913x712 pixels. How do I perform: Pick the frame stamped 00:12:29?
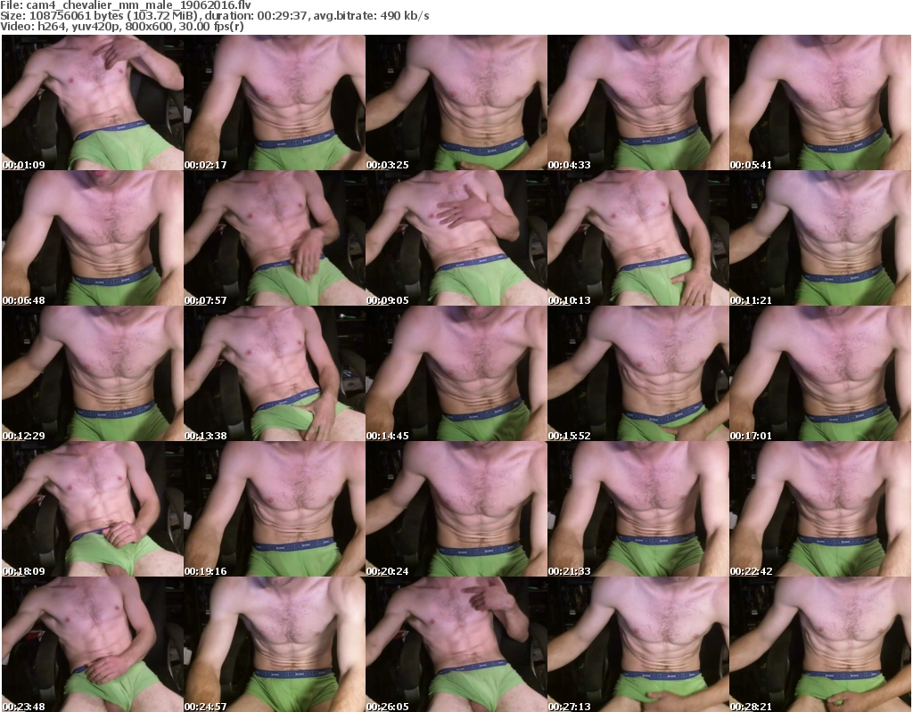point(93,373)
